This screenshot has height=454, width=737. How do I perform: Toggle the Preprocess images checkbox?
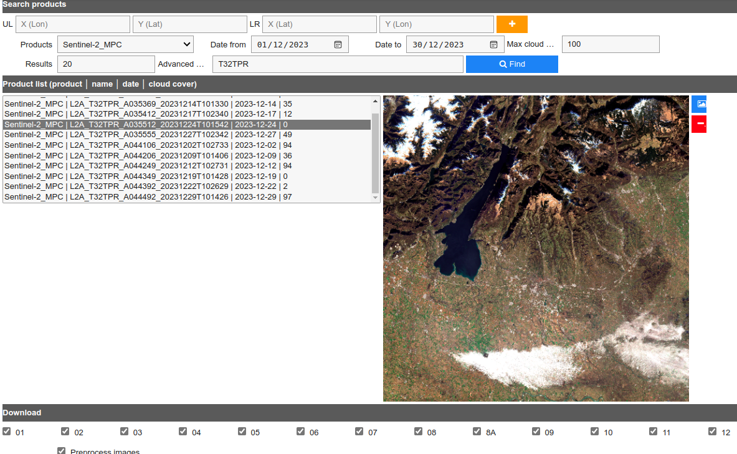click(61, 450)
